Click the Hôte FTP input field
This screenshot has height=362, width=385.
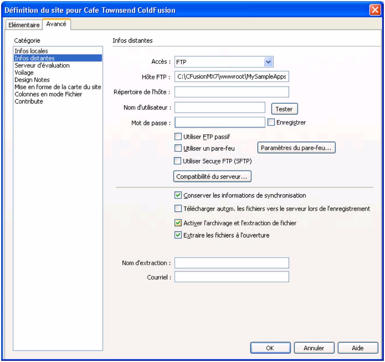click(232, 76)
